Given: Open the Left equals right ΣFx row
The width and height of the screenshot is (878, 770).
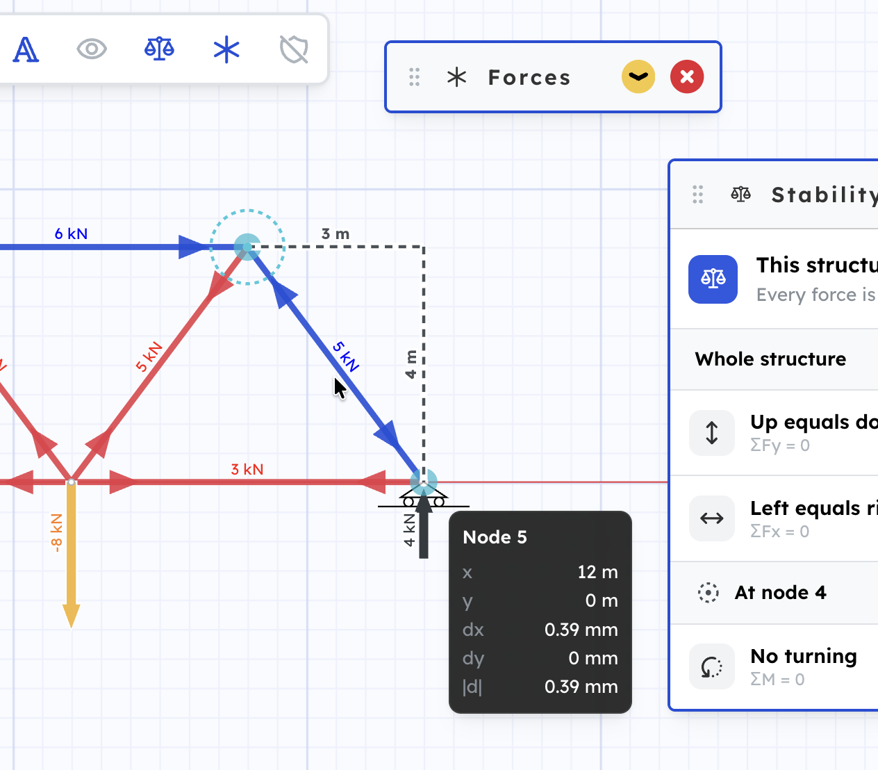Looking at the screenshot, I should click(x=774, y=518).
